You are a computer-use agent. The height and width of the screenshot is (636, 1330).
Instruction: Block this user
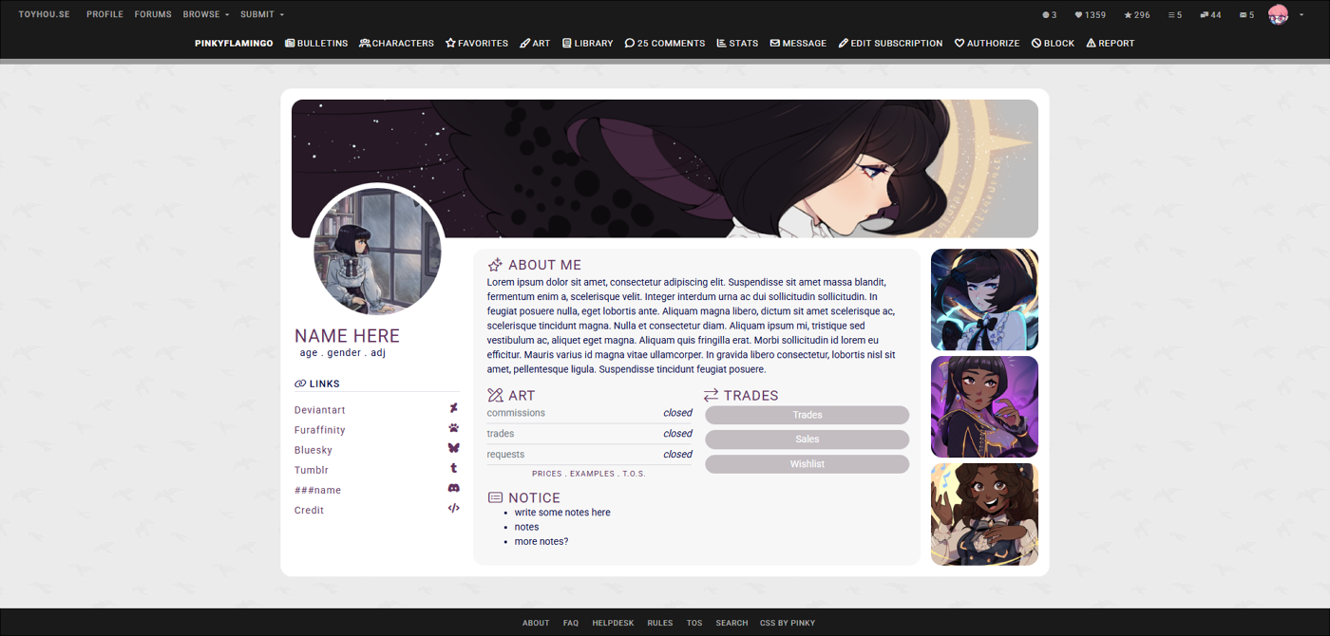[x=1053, y=43]
